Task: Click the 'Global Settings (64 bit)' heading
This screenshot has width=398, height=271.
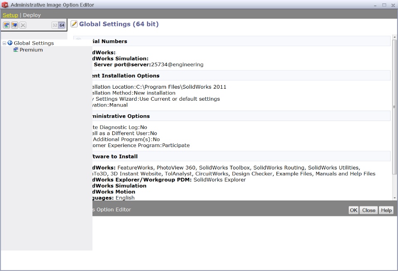Action: tap(119, 24)
